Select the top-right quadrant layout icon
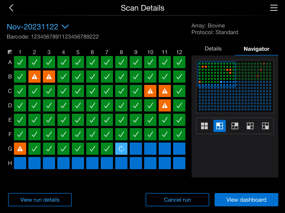 [x=235, y=126]
